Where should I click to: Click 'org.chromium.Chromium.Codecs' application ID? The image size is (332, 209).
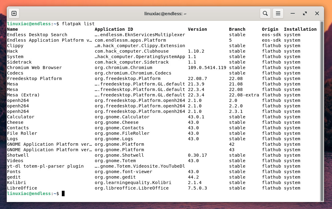[x=133, y=73]
